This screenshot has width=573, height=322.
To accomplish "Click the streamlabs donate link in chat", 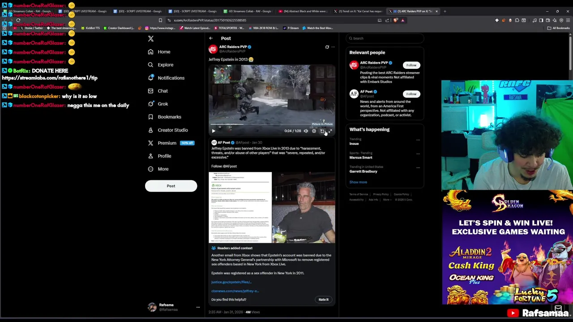I will (x=50, y=78).
